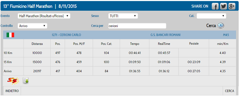
Task: Share results on Twitter
Action: (223, 7)
